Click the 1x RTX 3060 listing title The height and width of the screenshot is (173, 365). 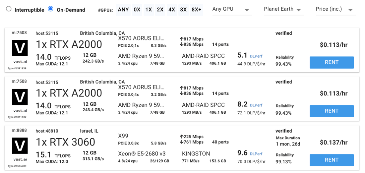[65, 142]
